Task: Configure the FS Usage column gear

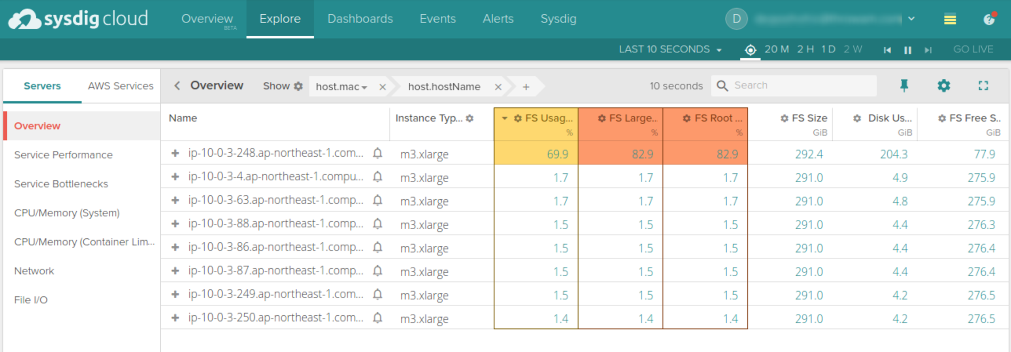Action: click(x=517, y=118)
